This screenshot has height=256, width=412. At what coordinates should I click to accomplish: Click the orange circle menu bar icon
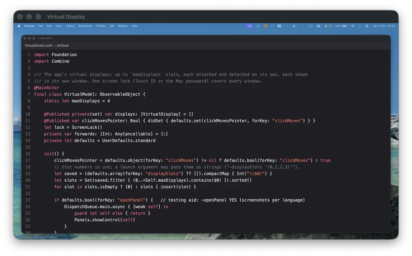coord(330,26)
